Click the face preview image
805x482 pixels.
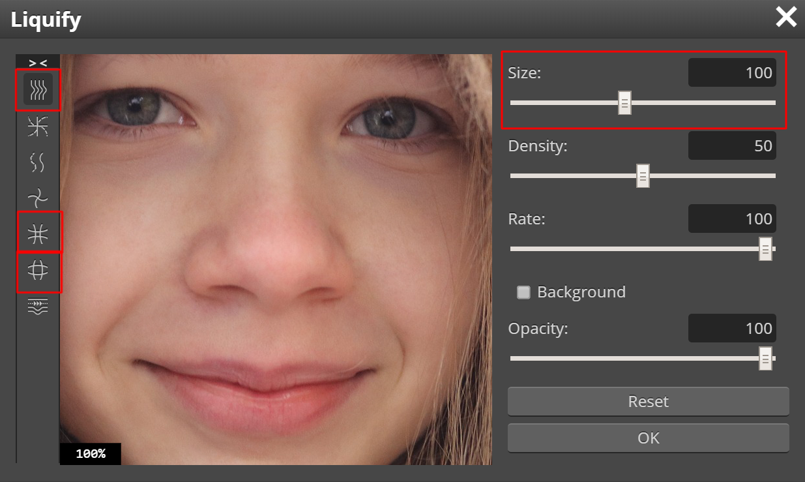point(276,260)
